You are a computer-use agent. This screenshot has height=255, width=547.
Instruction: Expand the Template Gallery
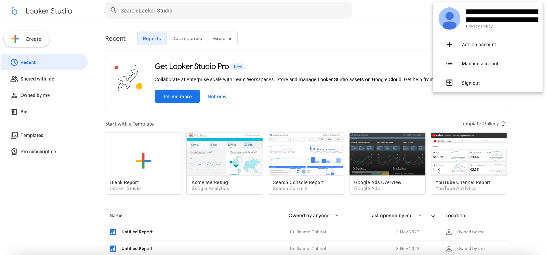[482, 123]
